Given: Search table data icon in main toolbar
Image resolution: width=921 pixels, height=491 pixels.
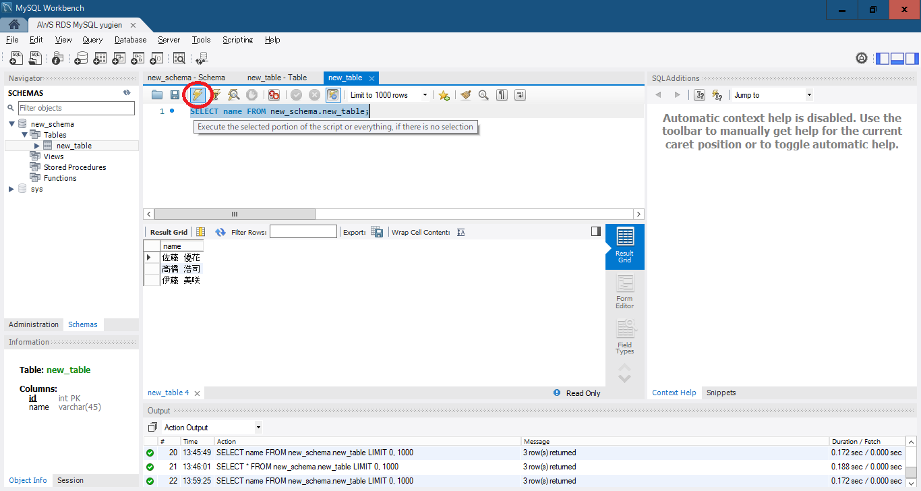Looking at the screenshot, I should 179,59.
